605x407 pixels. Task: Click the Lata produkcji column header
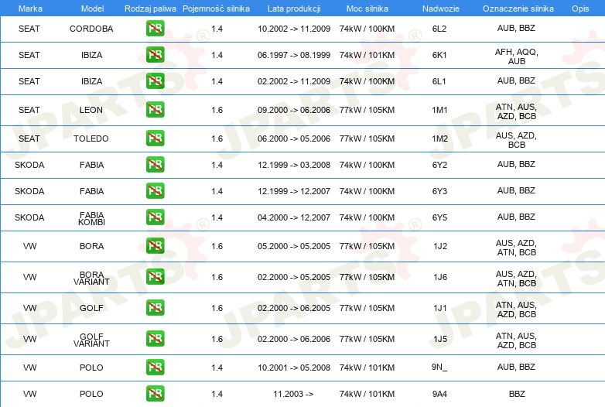[x=294, y=9]
